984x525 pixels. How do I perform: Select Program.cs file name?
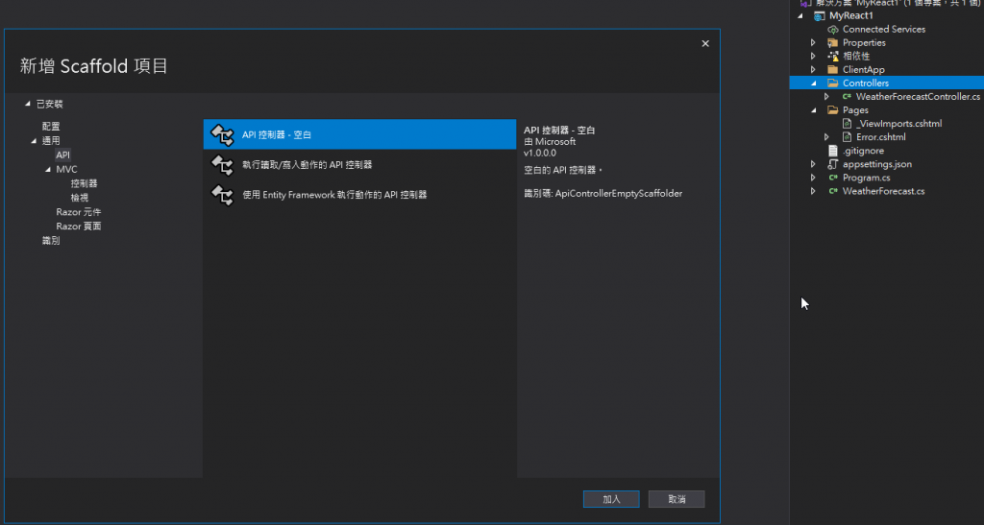coord(866,178)
